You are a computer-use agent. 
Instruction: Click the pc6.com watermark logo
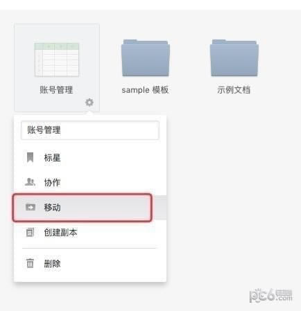(x=270, y=296)
